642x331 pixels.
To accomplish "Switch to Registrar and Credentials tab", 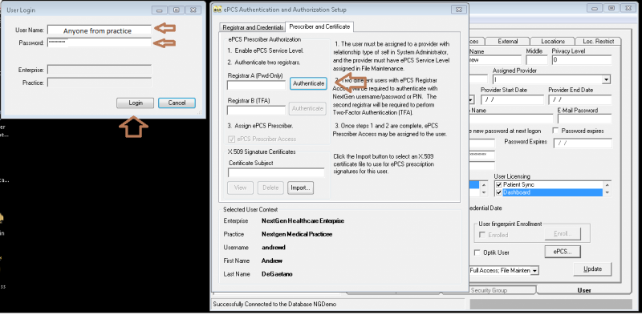I will (253, 27).
